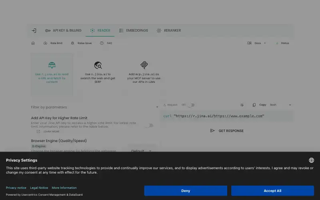320x200 pixels.
Task: Go to home via house icon
Action: 33,43
